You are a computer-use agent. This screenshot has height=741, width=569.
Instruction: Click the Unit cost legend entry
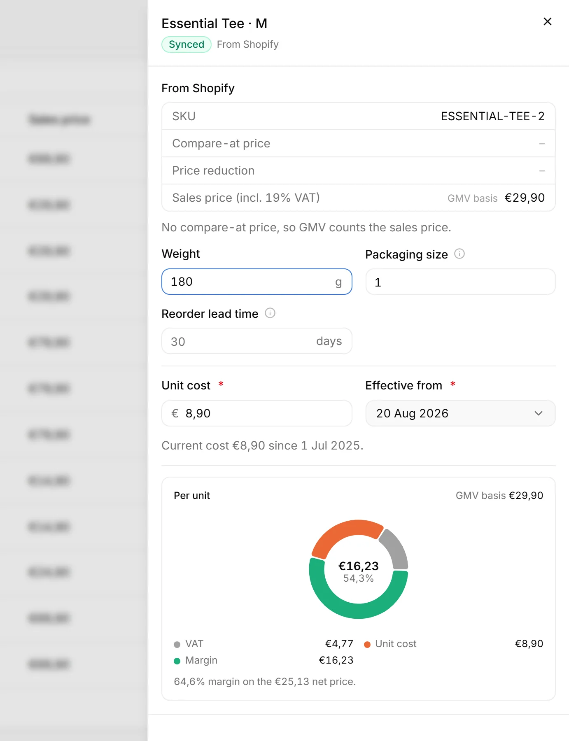coord(453,643)
